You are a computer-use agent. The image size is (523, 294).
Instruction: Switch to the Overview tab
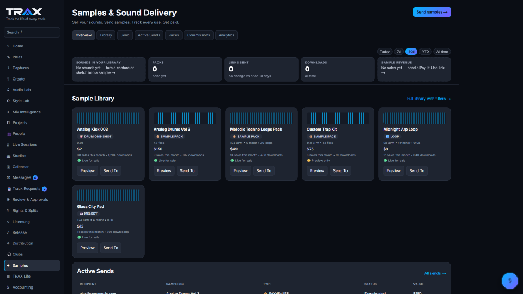click(83, 35)
